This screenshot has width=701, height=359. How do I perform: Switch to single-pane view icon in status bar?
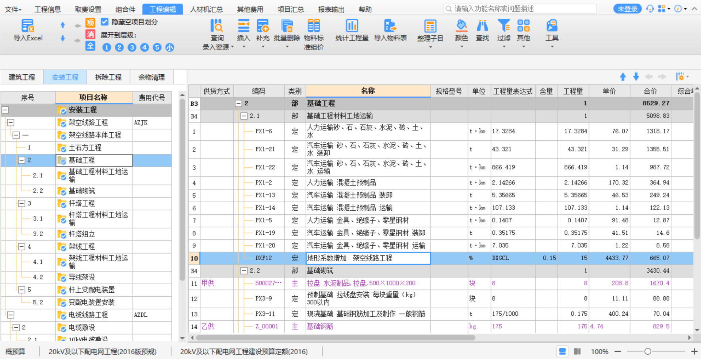click(562, 351)
